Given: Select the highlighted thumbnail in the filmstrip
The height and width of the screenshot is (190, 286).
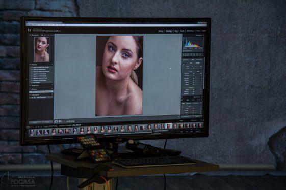Looking at the screenshot, I should pos(168,126).
